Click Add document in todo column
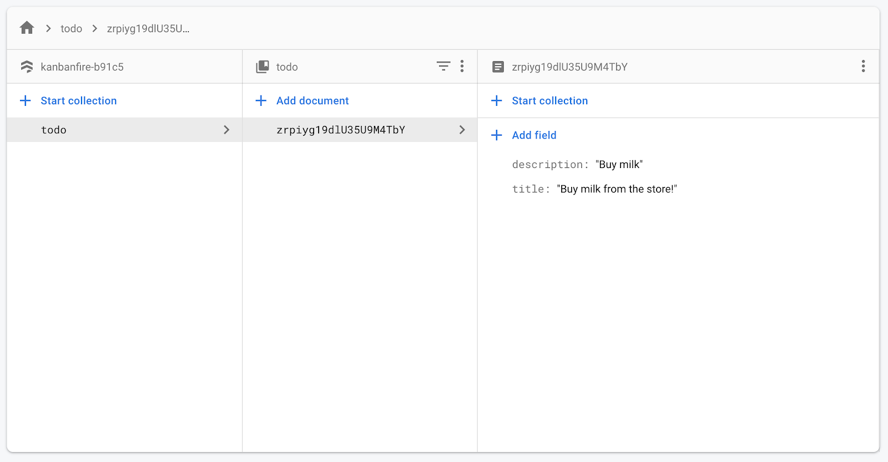Viewport: 888px width, 462px height. (312, 101)
